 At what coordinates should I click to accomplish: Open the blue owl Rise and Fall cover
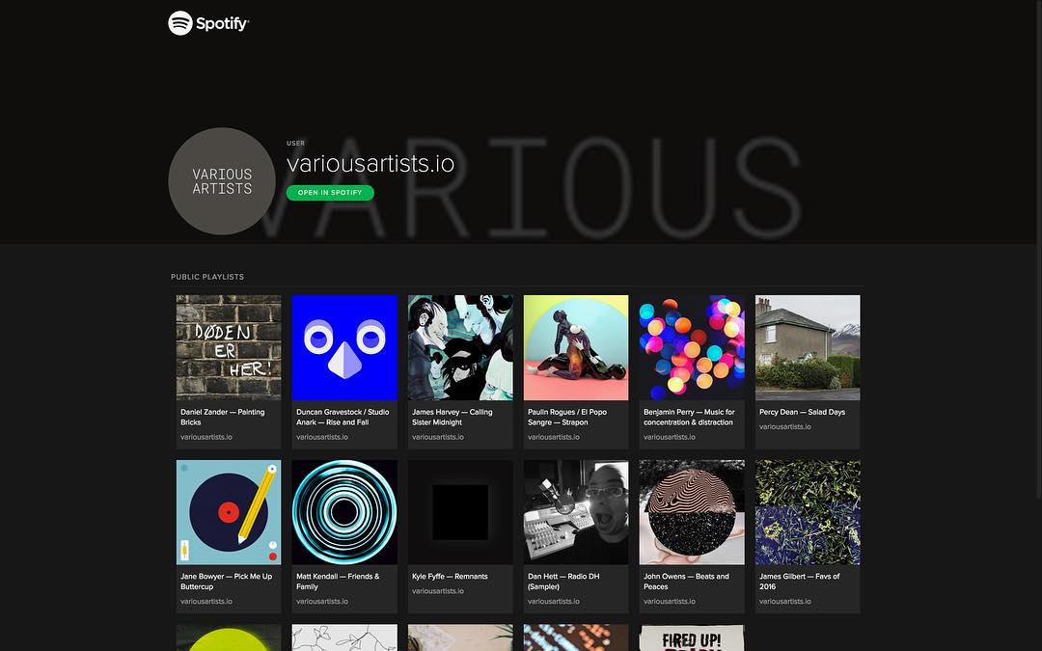coord(344,347)
